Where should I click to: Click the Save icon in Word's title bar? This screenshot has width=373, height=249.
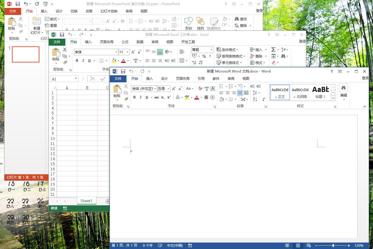pyautogui.click(x=123, y=71)
